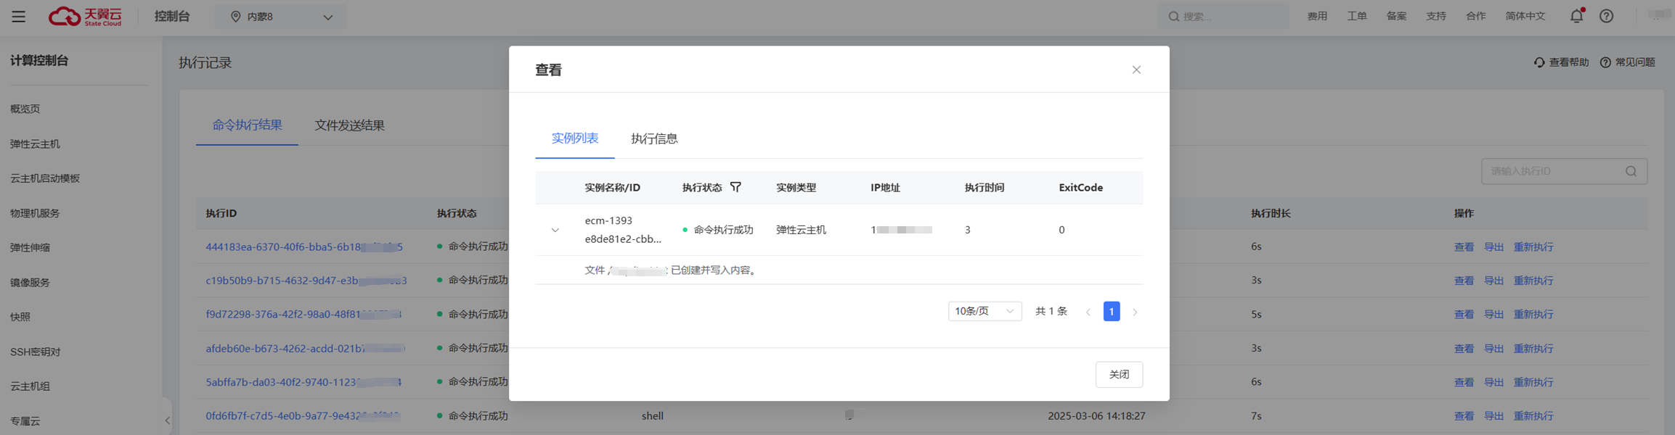Screen dimensions: 1675x435
Task: Click the State Cloud logo
Action: (x=85, y=17)
